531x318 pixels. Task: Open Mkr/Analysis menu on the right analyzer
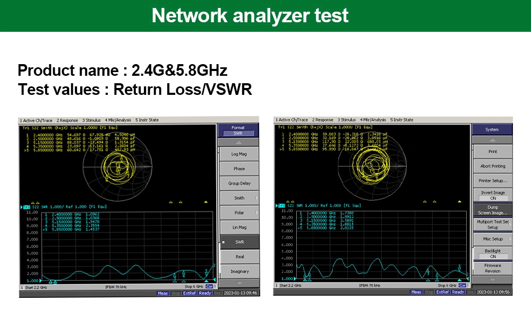373,120
